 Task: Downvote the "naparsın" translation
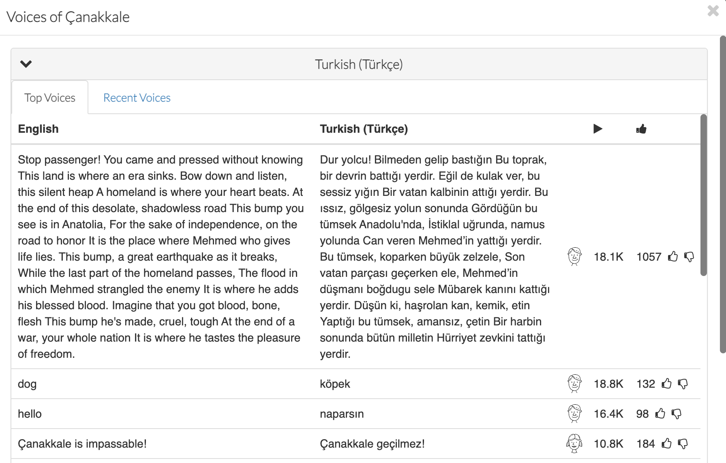point(677,414)
